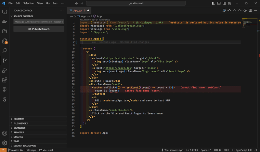Click the remote window indicator in status bar

[x=3, y=150]
